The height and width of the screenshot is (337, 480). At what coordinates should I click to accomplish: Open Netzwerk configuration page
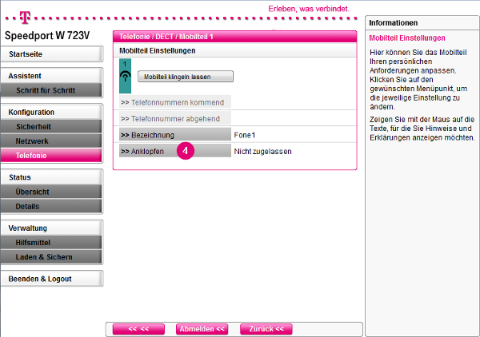pyautogui.click(x=51, y=141)
